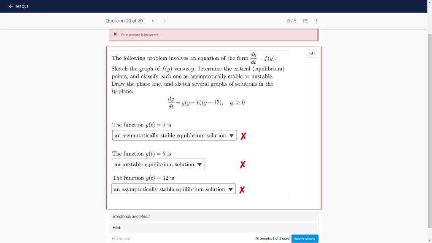Expand the Hint section

click(213, 227)
